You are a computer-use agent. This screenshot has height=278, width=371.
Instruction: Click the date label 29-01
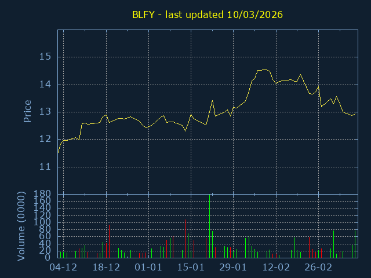pyautogui.click(x=233, y=268)
